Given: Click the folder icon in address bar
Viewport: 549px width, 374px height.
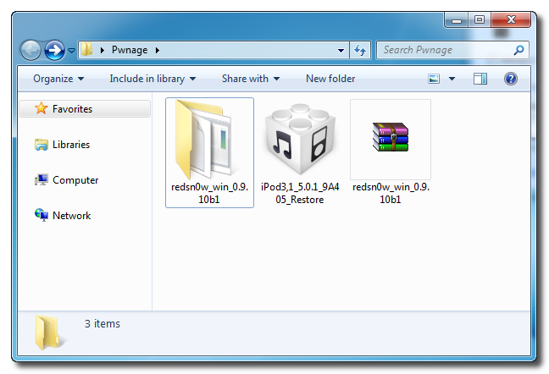Looking at the screenshot, I should [86, 50].
